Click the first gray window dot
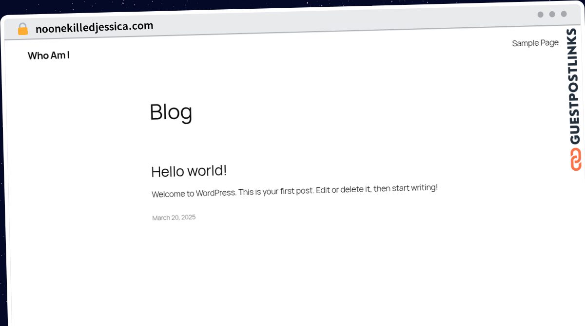Image resolution: width=585 pixels, height=326 pixels. 540,15
